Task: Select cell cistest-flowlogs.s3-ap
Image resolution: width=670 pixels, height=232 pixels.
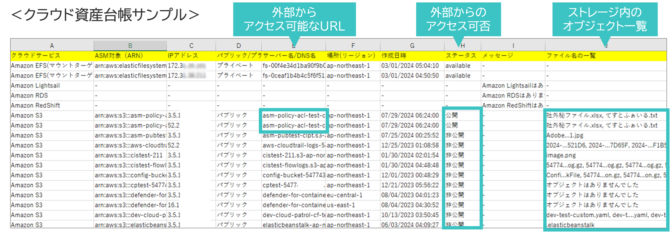Action: (293, 166)
